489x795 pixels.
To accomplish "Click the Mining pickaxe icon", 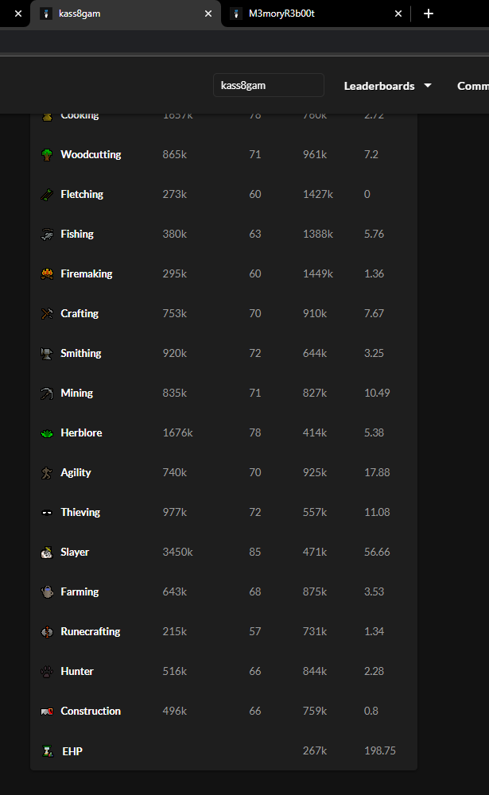I will click(x=47, y=393).
